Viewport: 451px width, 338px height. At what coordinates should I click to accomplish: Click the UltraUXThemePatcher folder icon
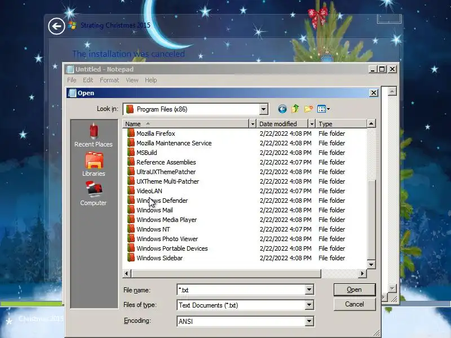[131, 171]
